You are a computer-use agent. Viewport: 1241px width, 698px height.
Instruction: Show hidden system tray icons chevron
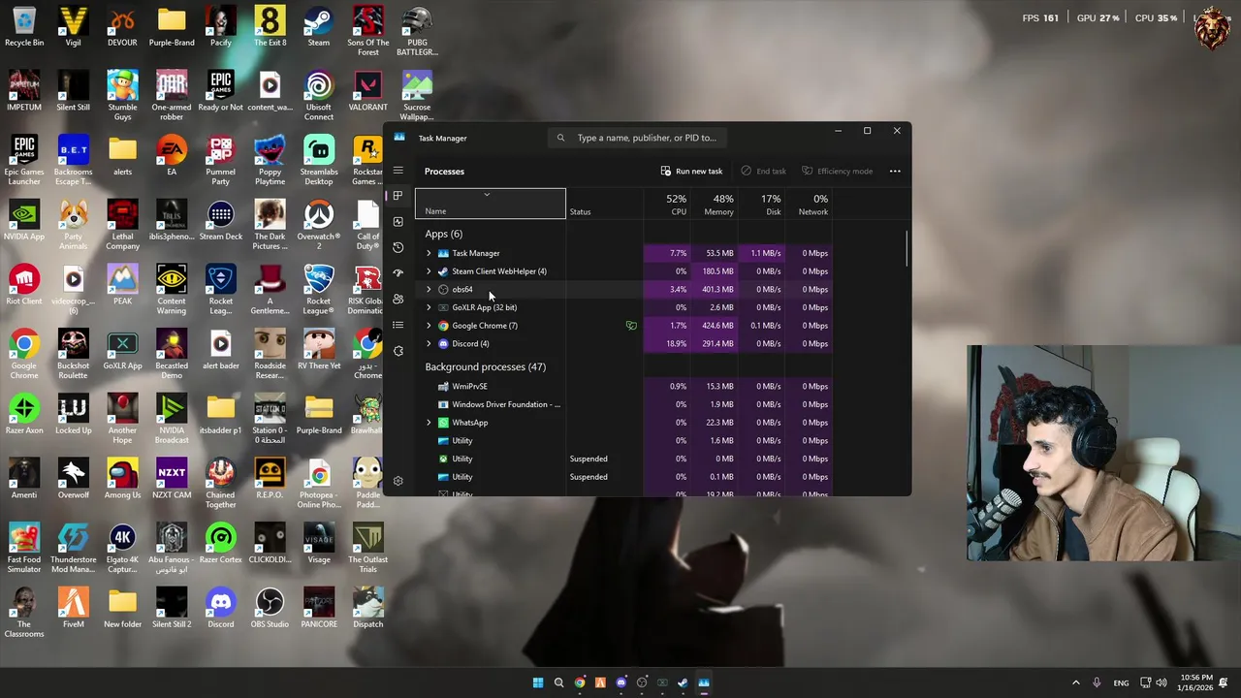(x=1075, y=682)
